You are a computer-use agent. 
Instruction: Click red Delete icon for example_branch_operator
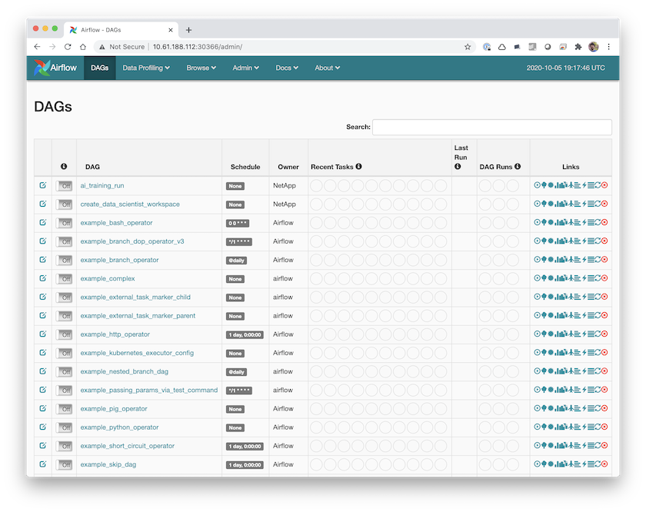click(604, 260)
